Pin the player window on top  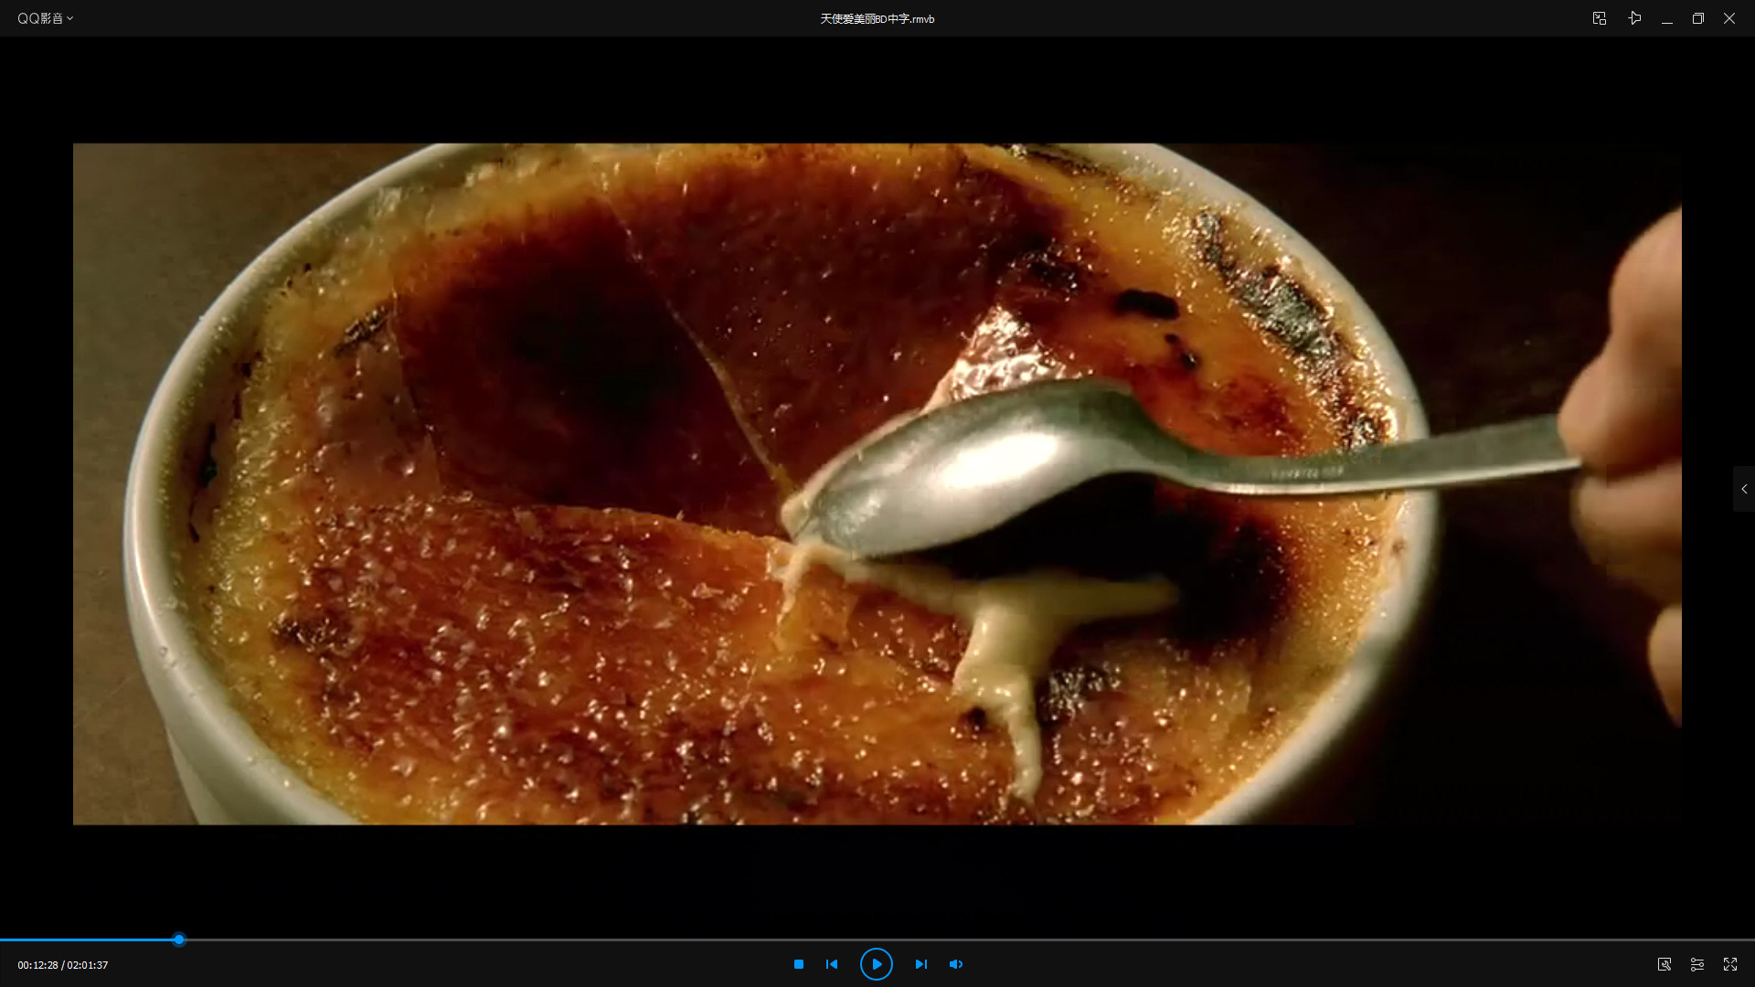[1634, 18]
